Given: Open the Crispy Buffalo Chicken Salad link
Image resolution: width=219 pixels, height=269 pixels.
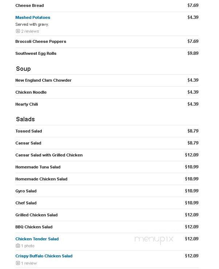Looking at the screenshot, I should [x=44, y=256].
